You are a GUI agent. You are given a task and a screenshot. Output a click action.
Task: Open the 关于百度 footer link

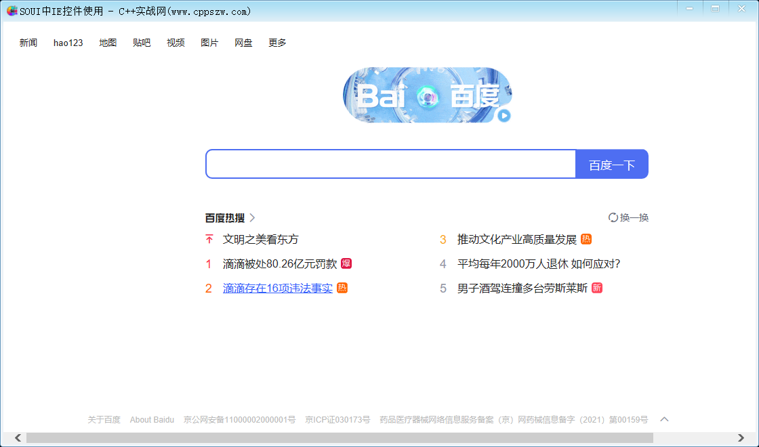(x=104, y=419)
